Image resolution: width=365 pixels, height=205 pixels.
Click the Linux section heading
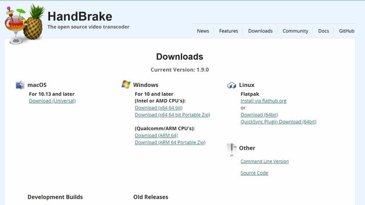(247, 85)
